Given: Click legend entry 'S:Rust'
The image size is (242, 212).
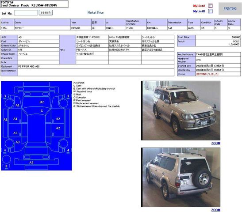Looking at the screenshot, I should [x=77, y=95].
